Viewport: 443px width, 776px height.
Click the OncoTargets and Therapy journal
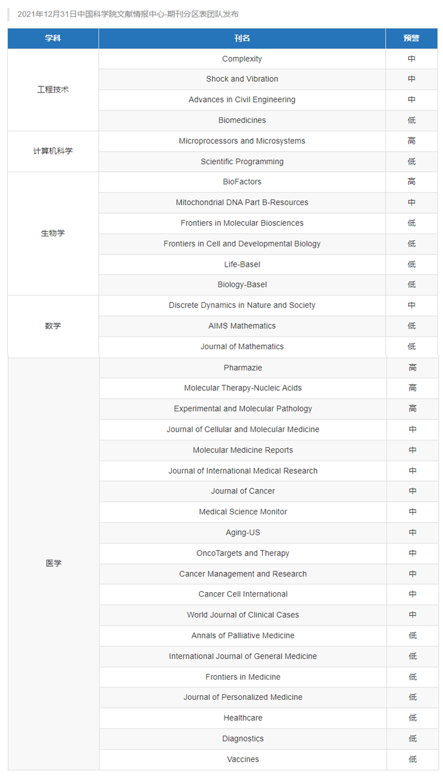pos(243,553)
